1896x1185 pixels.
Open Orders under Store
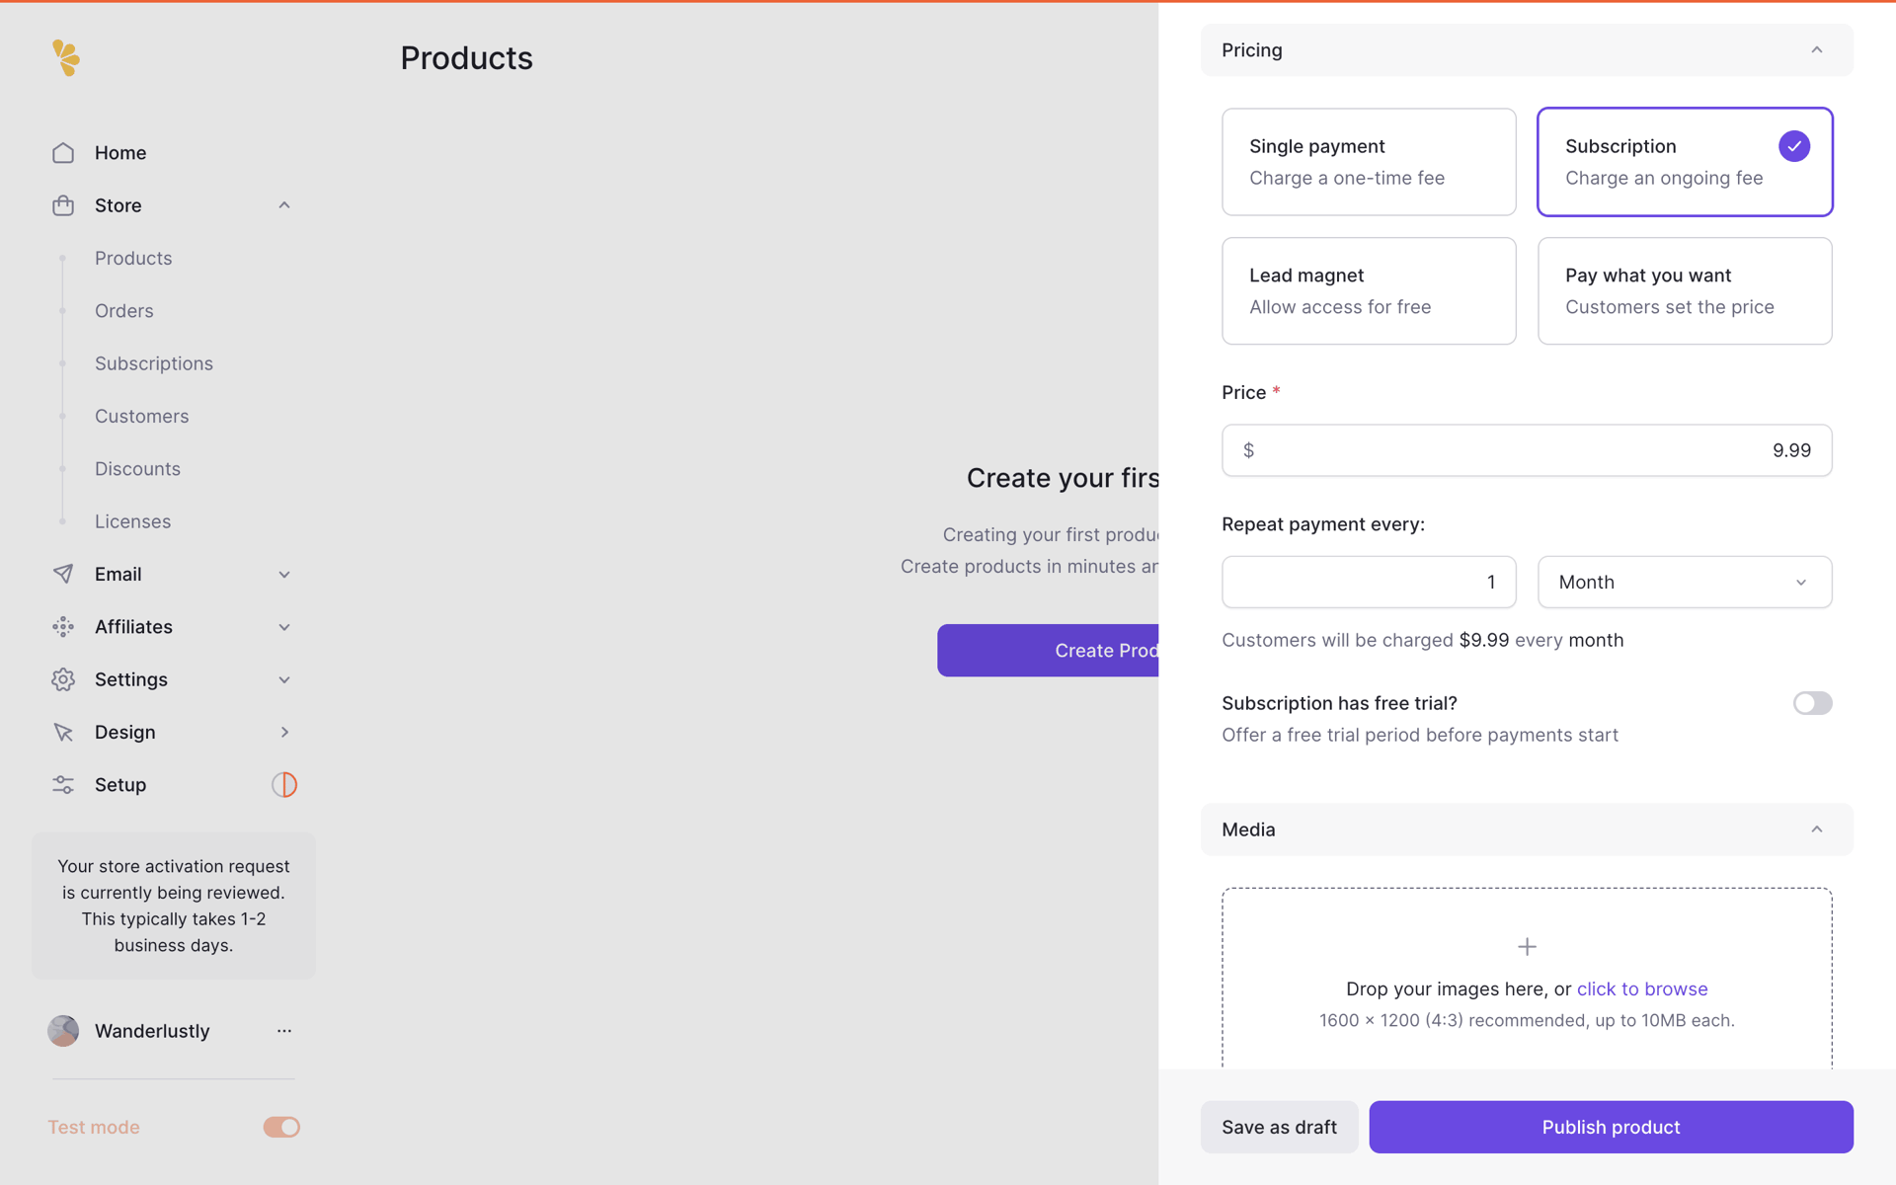click(x=124, y=311)
